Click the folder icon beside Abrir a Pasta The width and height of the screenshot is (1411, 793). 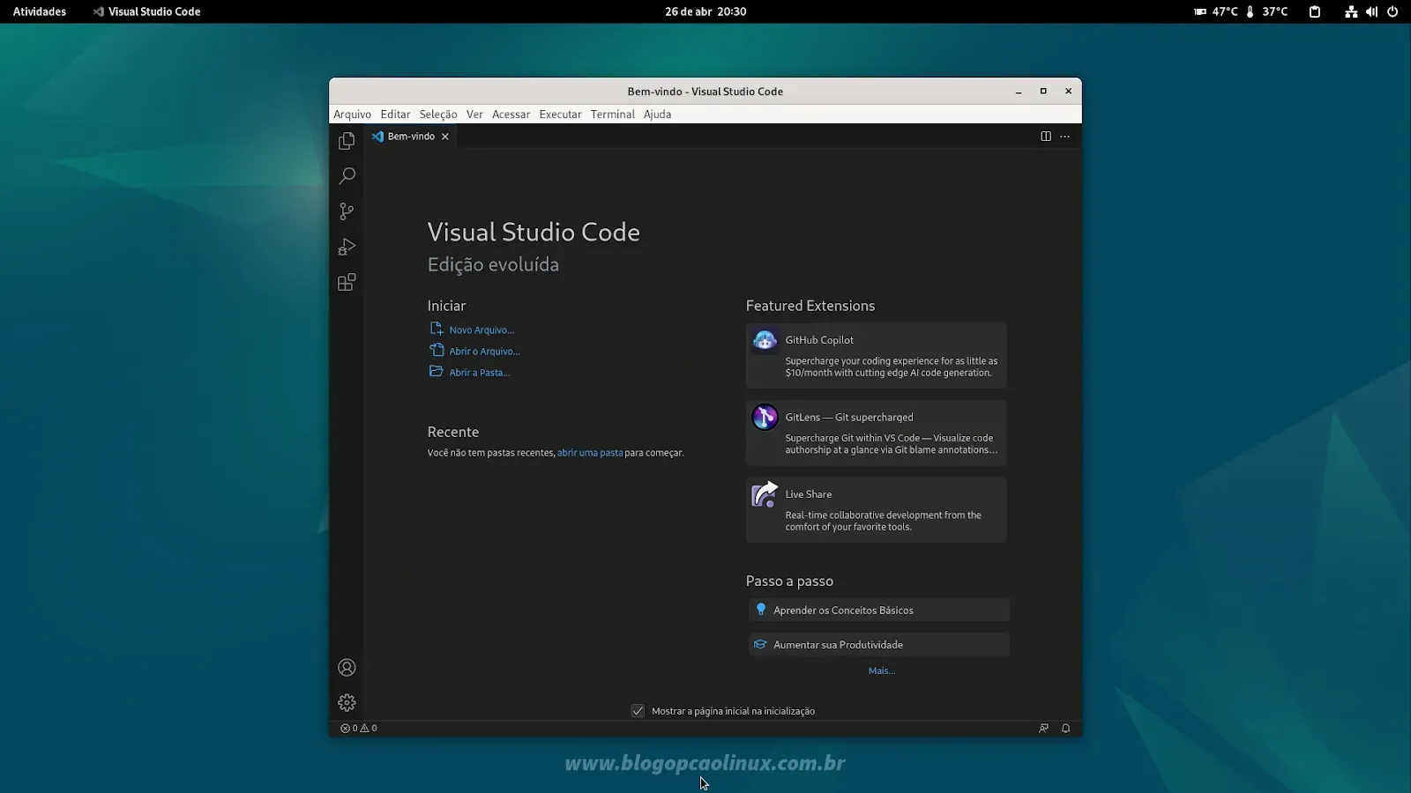click(436, 372)
